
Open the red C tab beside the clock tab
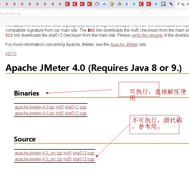90,4
